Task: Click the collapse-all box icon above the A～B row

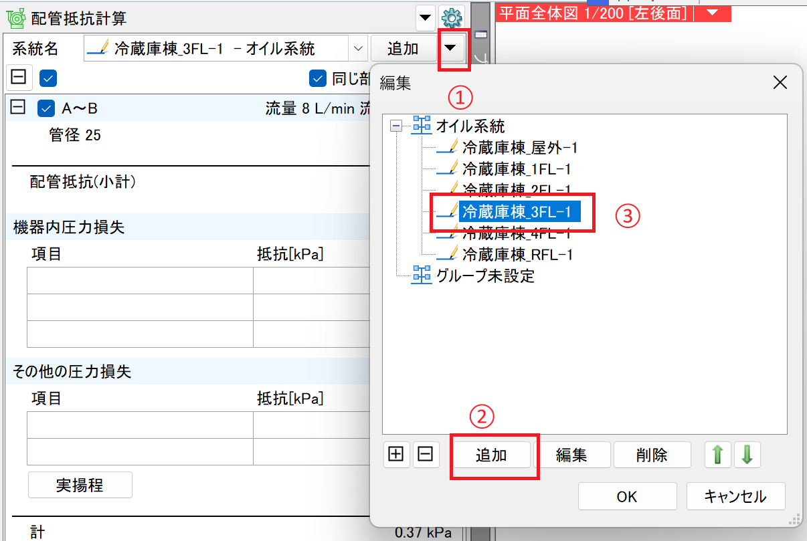Action: (x=19, y=78)
